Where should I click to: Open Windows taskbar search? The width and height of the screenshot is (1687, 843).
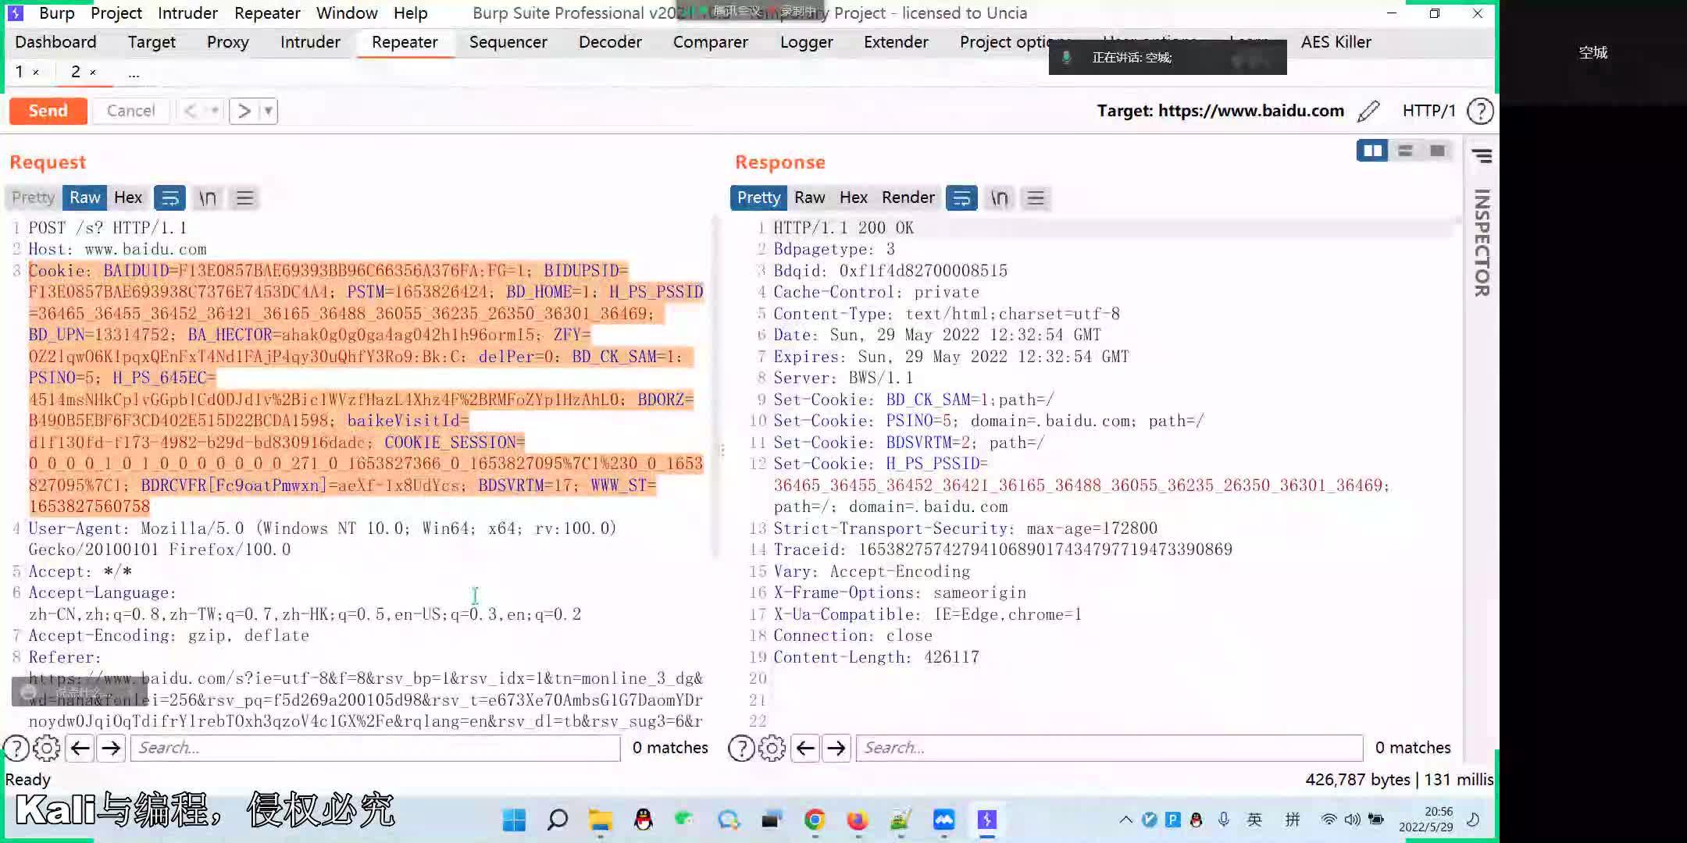pyautogui.click(x=557, y=820)
